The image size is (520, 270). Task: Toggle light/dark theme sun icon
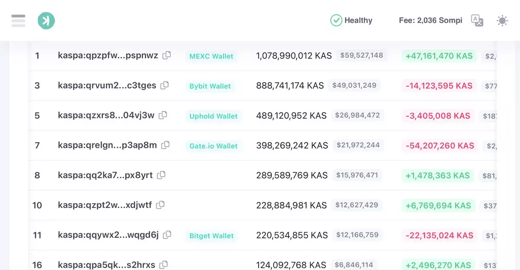click(502, 20)
